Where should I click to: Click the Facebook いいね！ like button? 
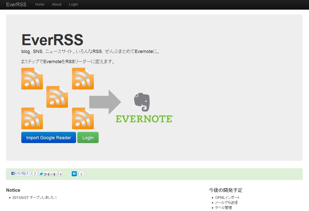20,173
